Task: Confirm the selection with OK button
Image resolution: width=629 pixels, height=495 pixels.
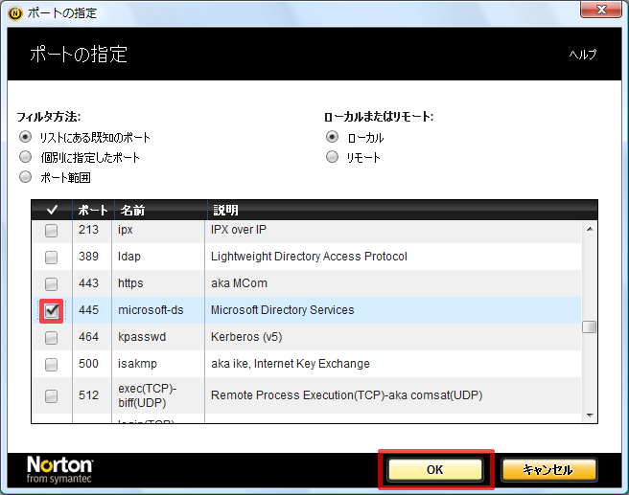Action: click(x=434, y=469)
